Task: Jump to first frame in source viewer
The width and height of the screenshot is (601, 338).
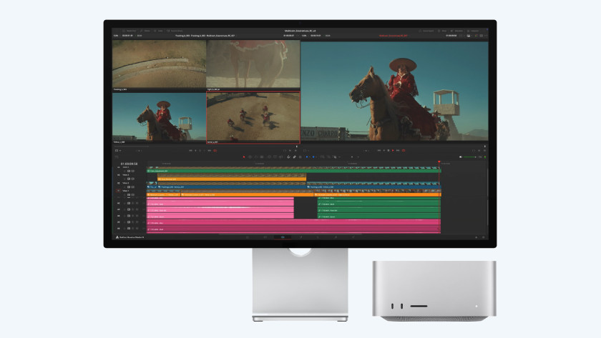Action: click(x=190, y=151)
